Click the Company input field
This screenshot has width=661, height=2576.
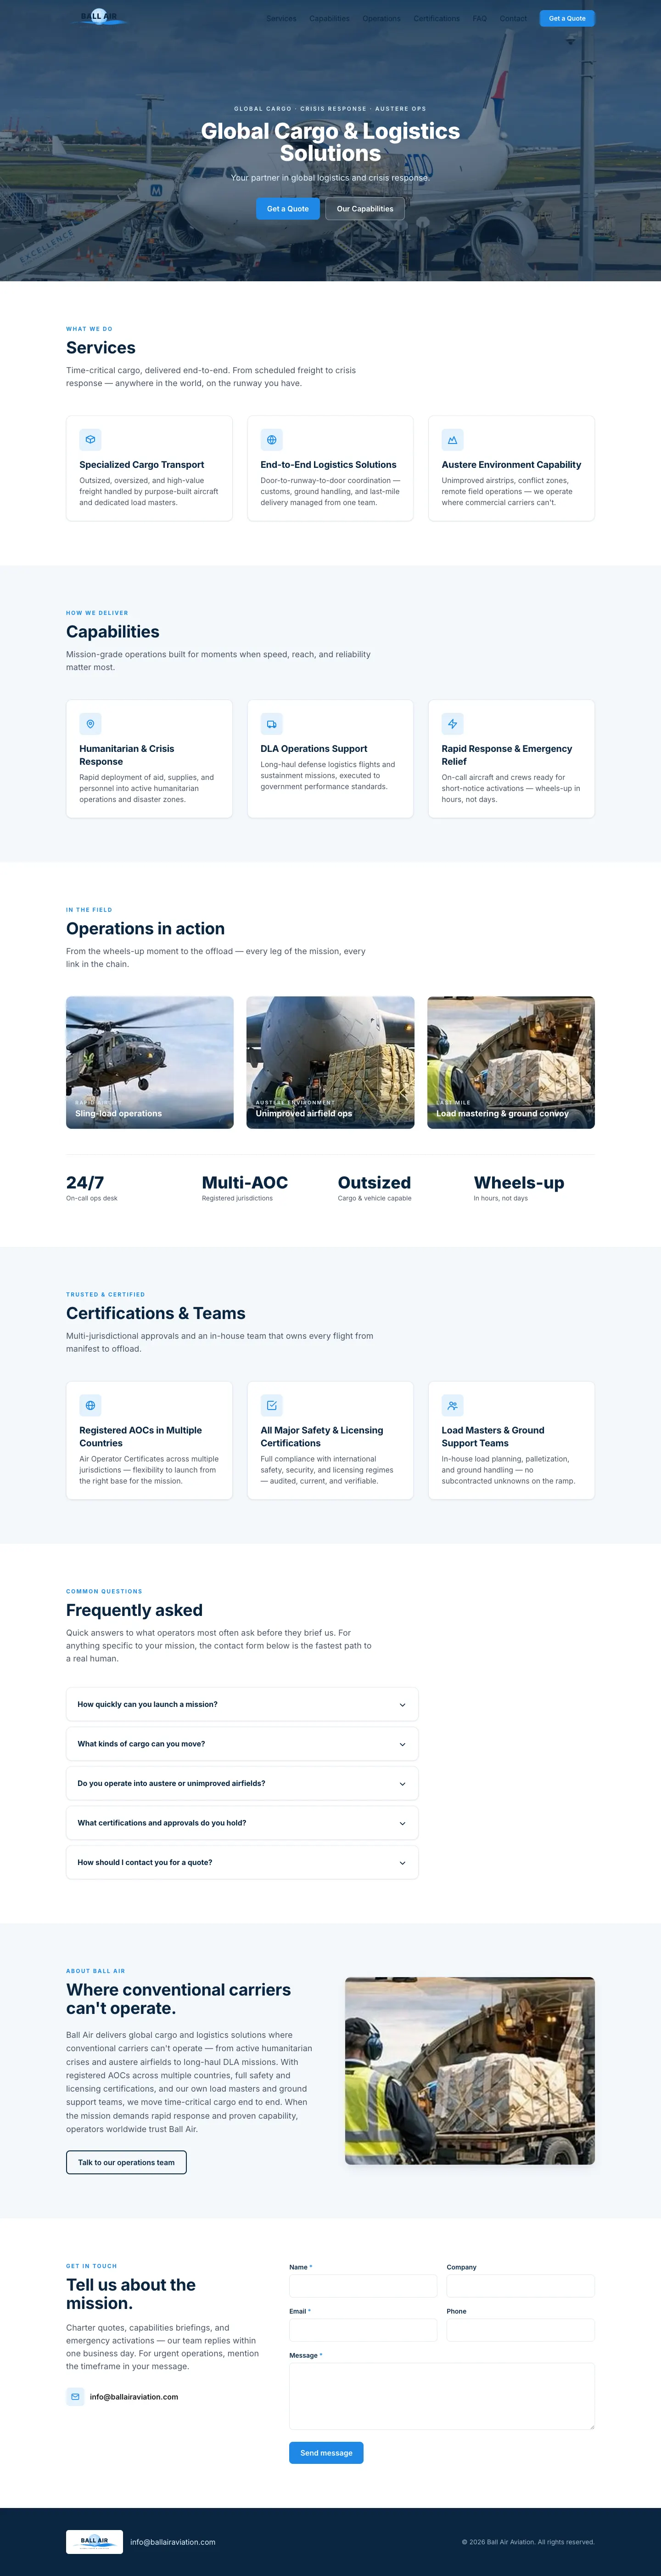coord(520,2286)
